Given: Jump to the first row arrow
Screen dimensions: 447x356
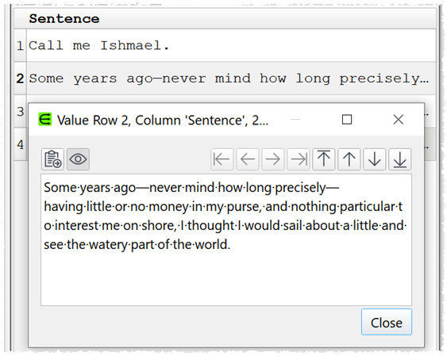Looking at the screenshot, I should tap(324, 159).
